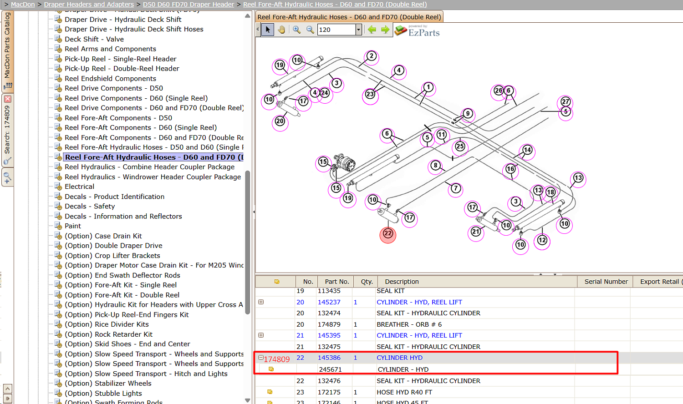Screen dimensions: 683x404
Task: Collapse the diagram toolbar with left arrow
Action: [258, 30]
